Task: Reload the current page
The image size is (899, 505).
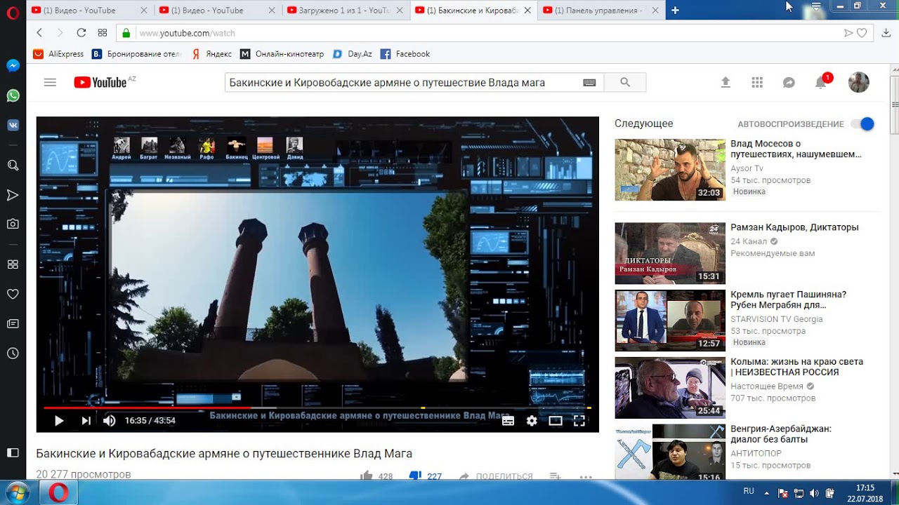Action: [x=81, y=33]
